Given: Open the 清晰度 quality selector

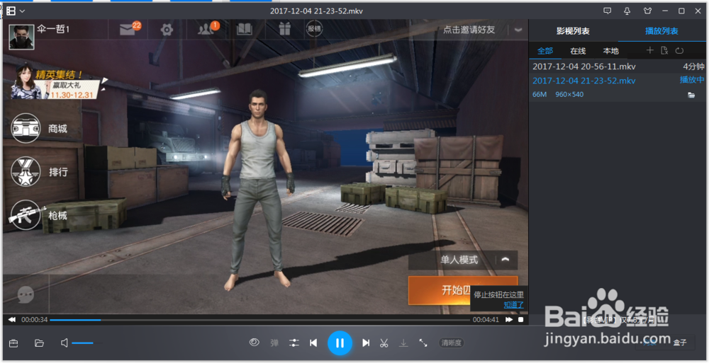Looking at the screenshot, I should (451, 342).
